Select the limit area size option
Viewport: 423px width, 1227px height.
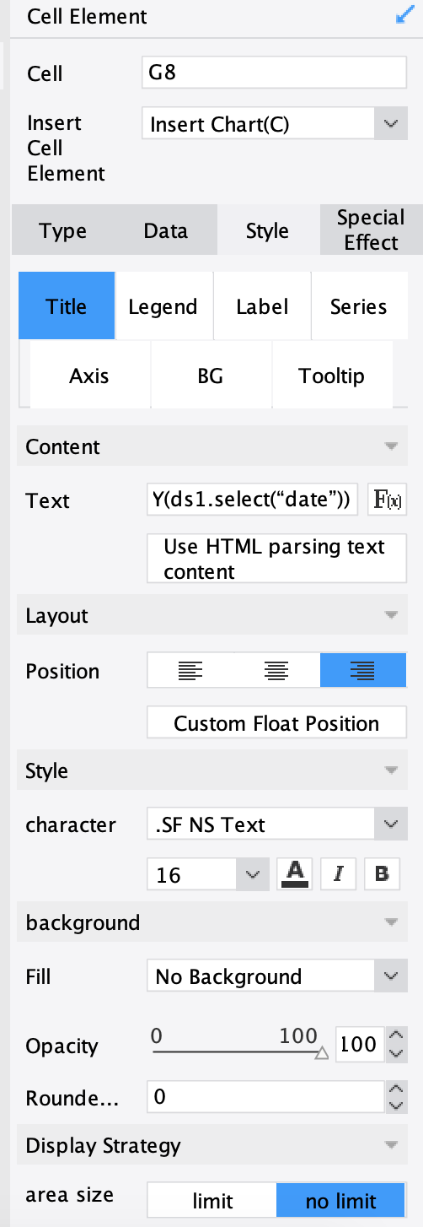(x=212, y=1201)
